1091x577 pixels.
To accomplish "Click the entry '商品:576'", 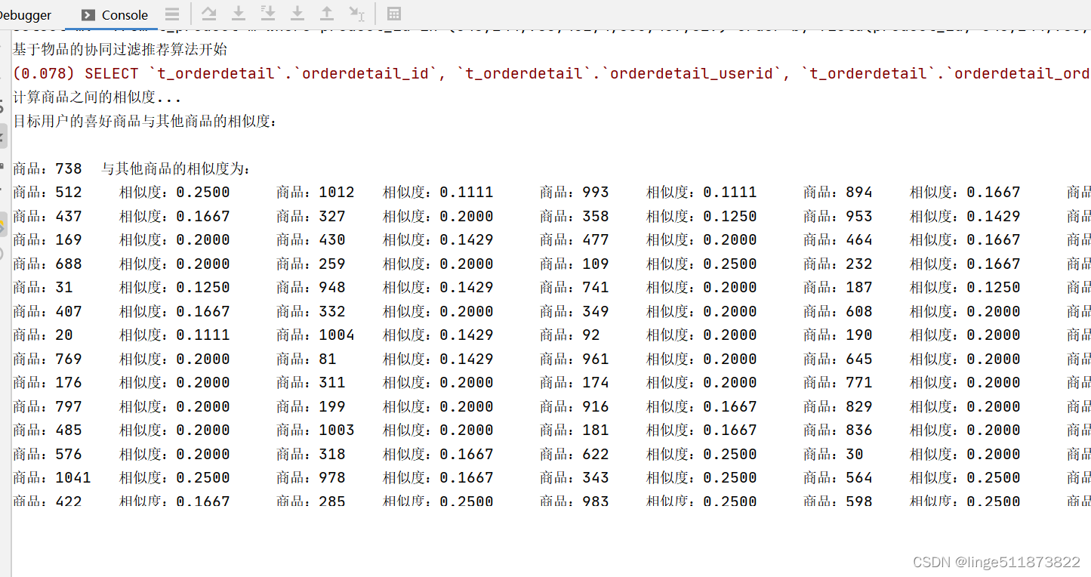I will (x=48, y=454).
